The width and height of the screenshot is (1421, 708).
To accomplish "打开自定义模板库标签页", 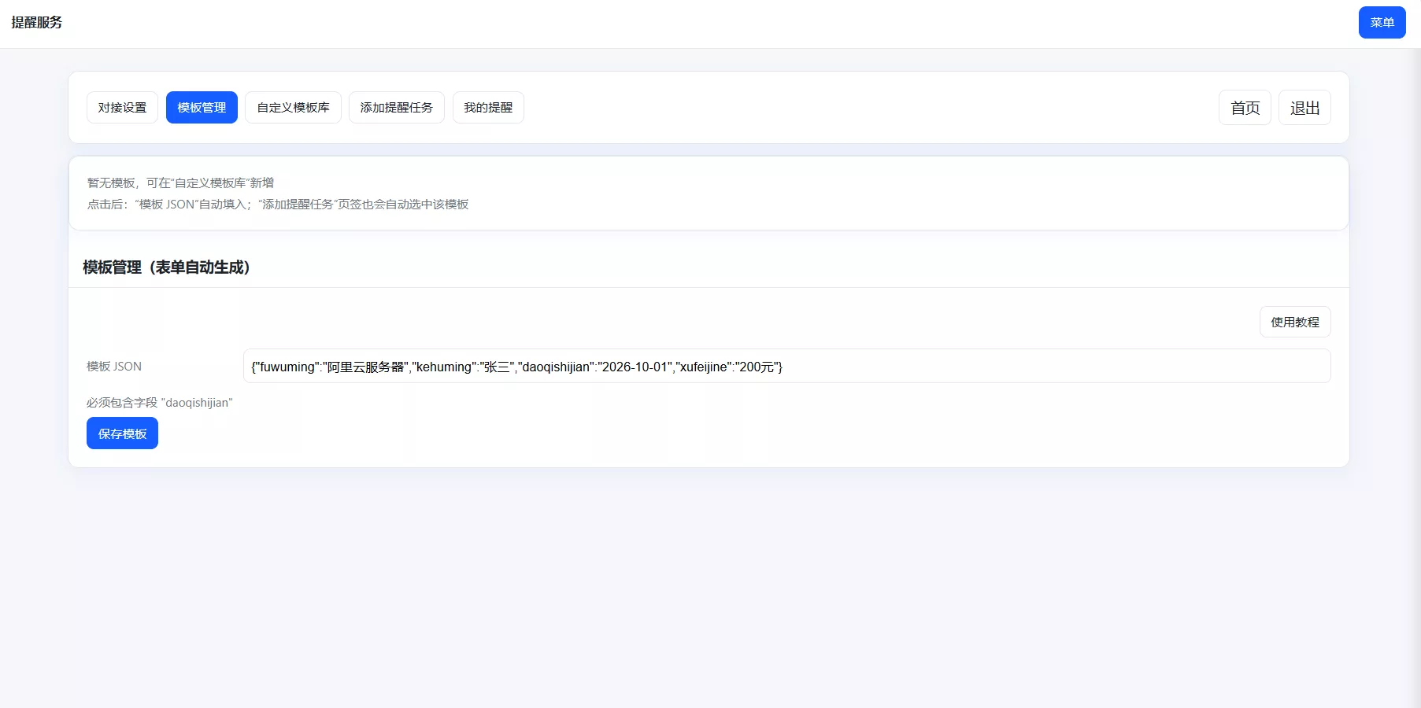I will [293, 108].
